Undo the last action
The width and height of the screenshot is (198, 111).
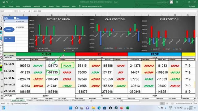point(7,2)
